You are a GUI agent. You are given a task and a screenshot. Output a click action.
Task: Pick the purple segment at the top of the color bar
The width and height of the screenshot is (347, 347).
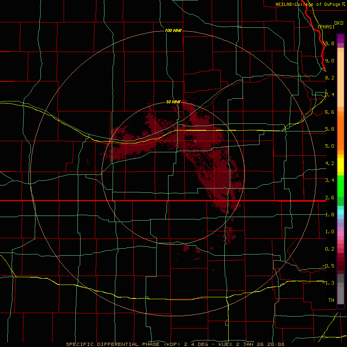[340, 39]
